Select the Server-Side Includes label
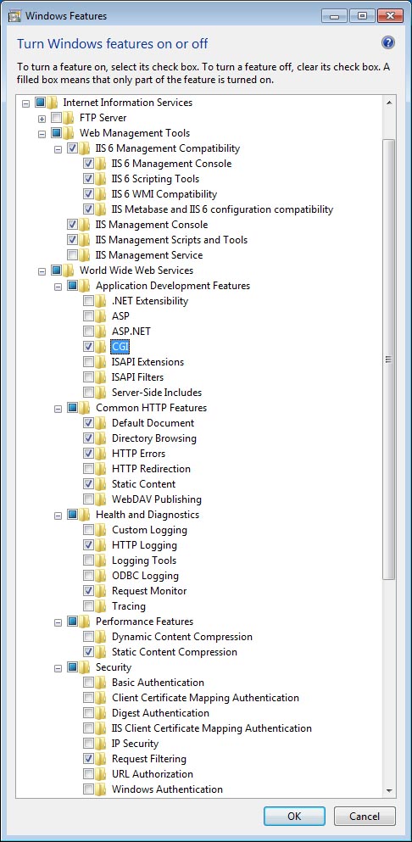 (x=157, y=392)
